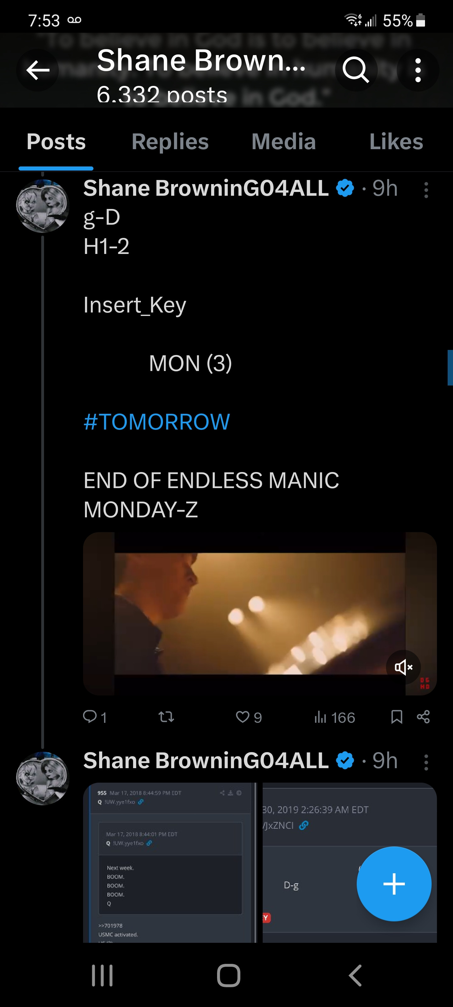The width and height of the screenshot is (453, 1007).
Task: Unmute the video with the speaker icon
Action: (403, 667)
